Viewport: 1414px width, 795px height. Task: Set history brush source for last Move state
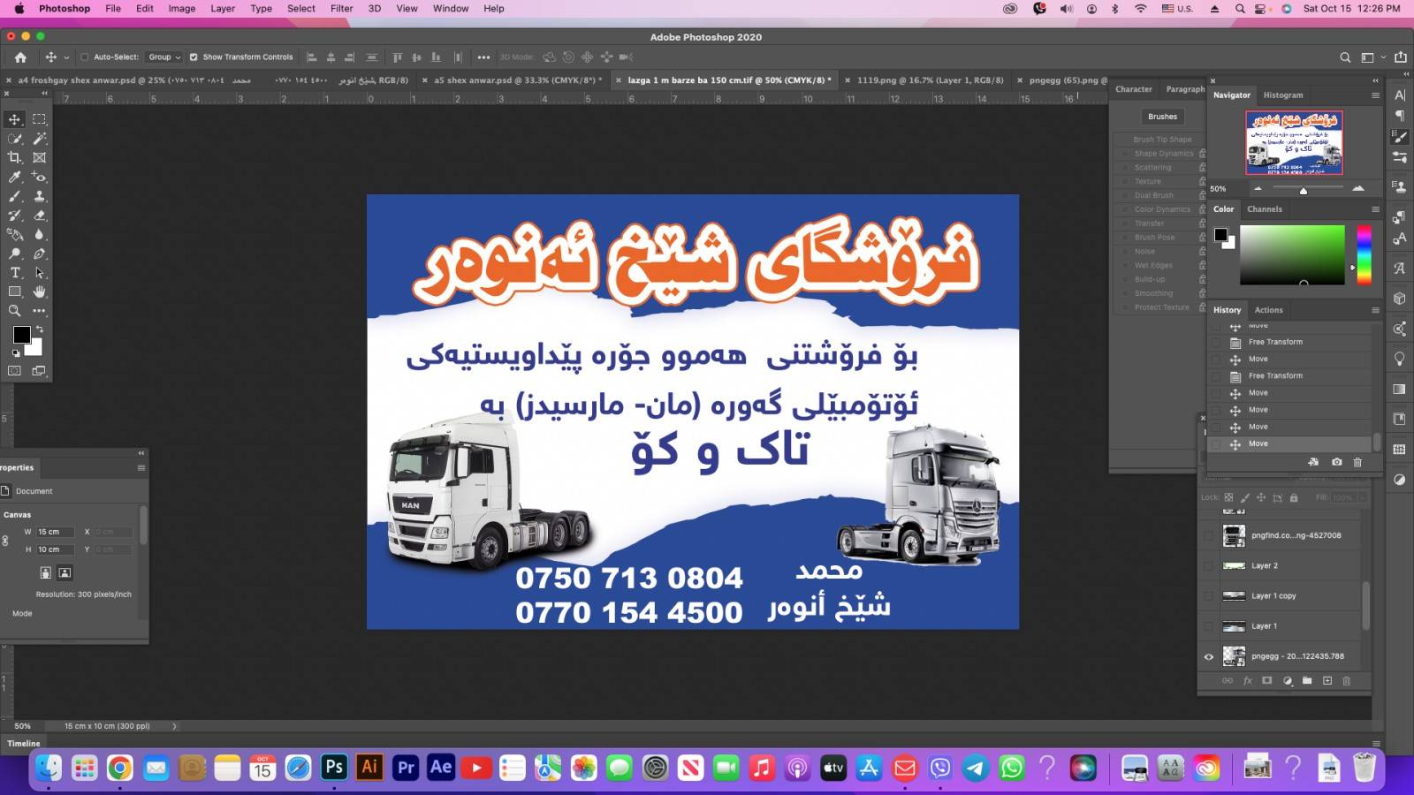(1216, 443)
